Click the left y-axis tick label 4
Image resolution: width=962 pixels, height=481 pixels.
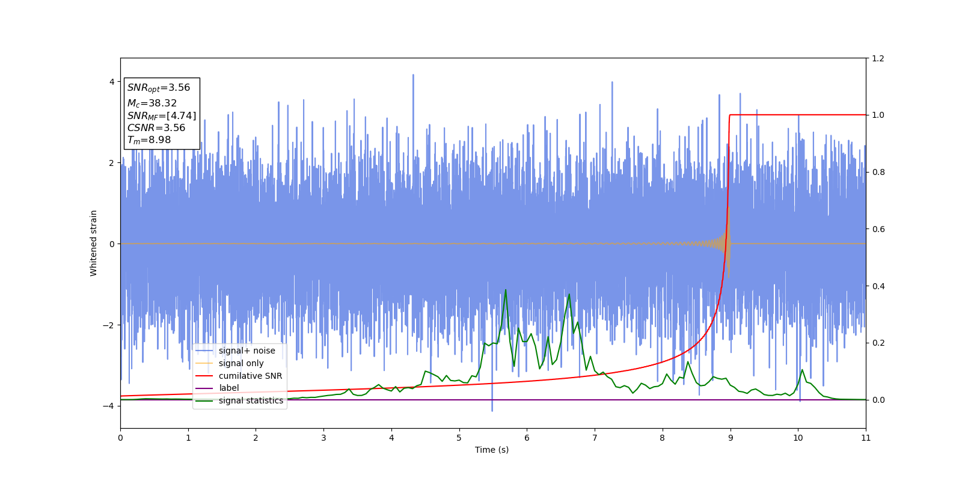click(x=112, y=82)
